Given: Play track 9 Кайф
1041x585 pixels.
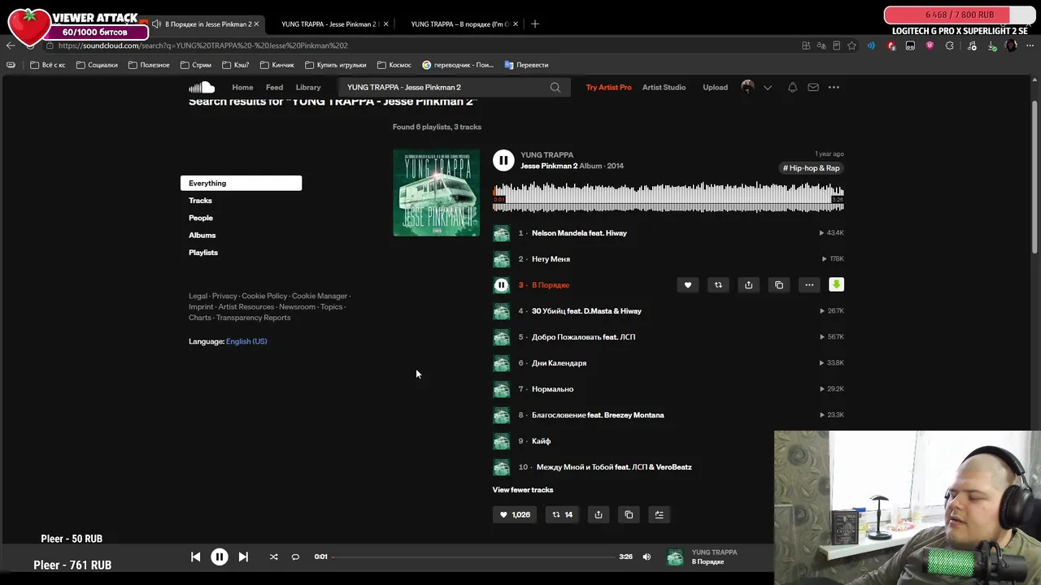Looking at the screenshot, I should pyautogui.click(x=541, y=441).
